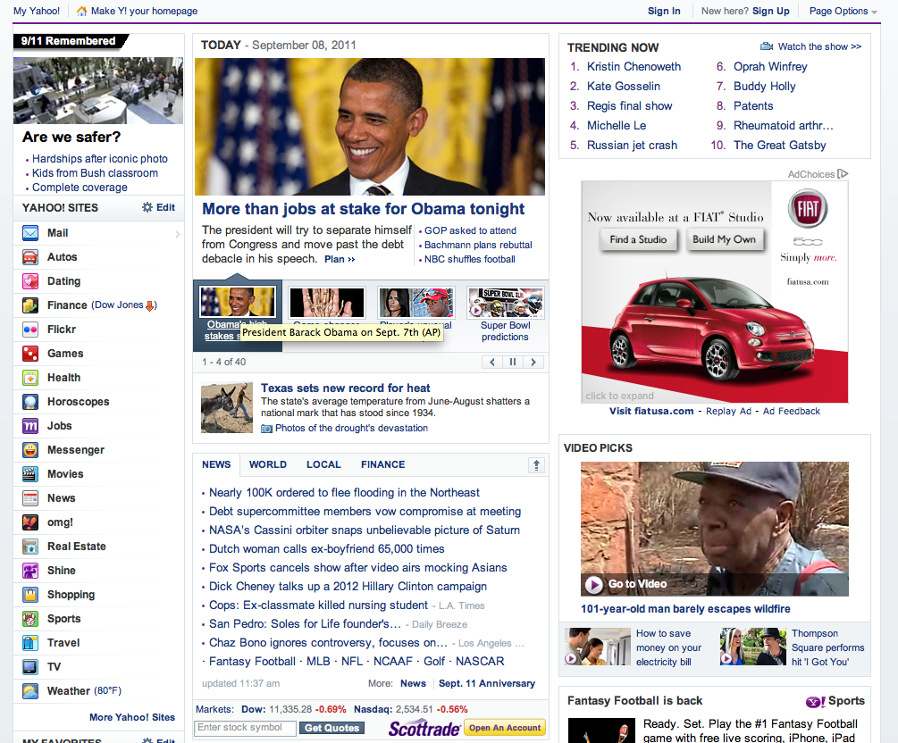This screenshot has width=898, height=743.
Task: Click More Yahoo! Sites link
Action: coord(132,717)
